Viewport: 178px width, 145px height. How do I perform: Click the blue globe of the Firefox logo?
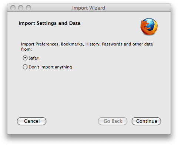coord(151,25)
